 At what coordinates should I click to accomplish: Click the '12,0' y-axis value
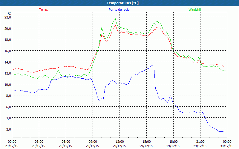point(8,73)
